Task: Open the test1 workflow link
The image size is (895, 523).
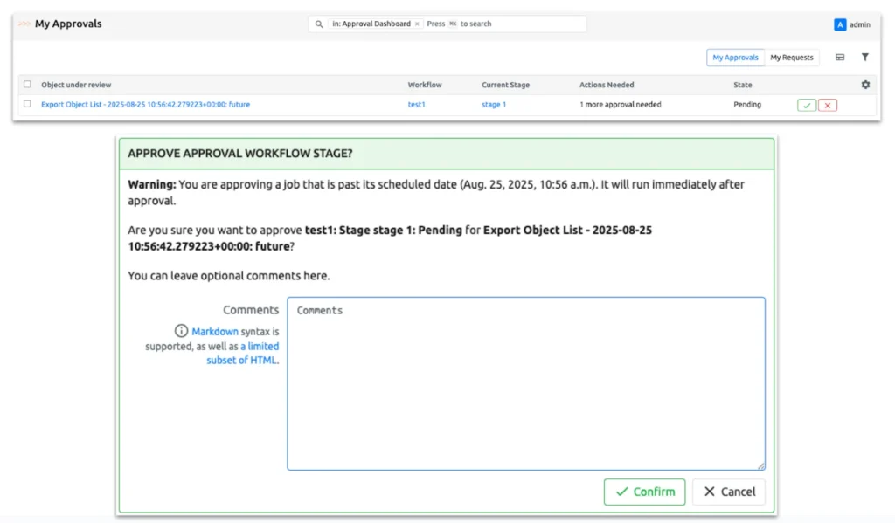Action: pyautogui.click(x=417, y=104)
